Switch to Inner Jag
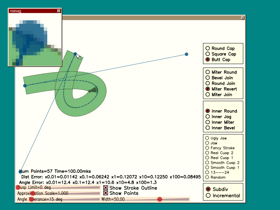Screen dimensions: 280x210 pos(218,117)
